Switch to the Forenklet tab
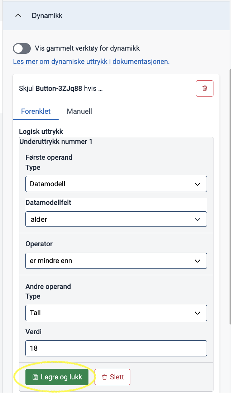The image size is (231, 393). [x=36, y=111]
